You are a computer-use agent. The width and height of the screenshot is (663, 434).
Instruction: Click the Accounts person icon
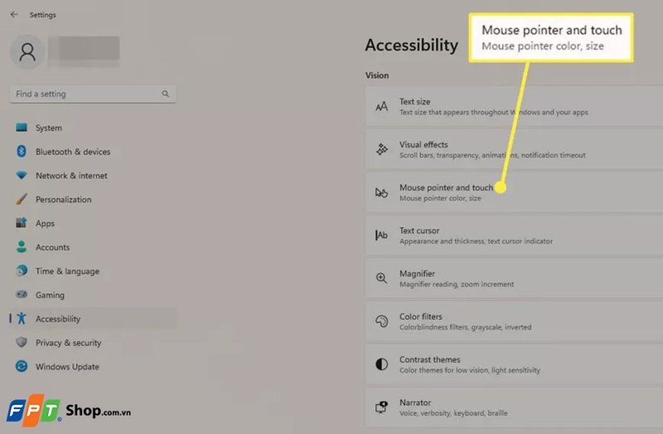tap(22, 247)
